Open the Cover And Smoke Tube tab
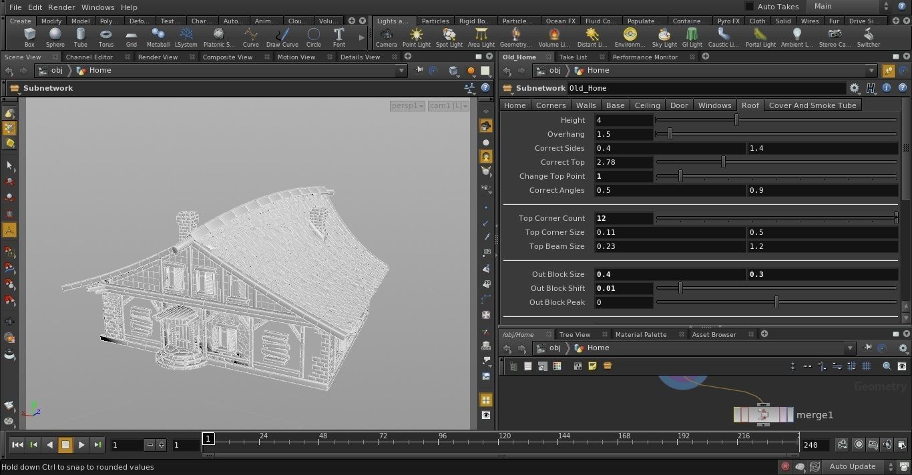Screen dimensions: 912x475 813,105
